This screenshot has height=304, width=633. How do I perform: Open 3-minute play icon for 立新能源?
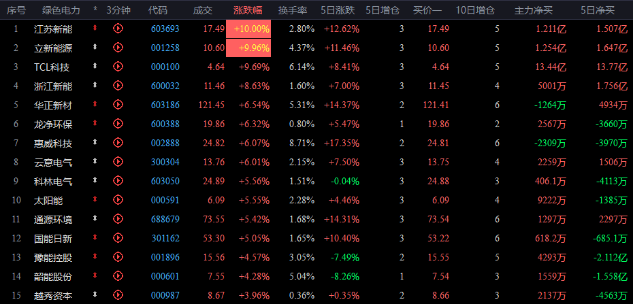pyautogui.click(x=118, y=47)
